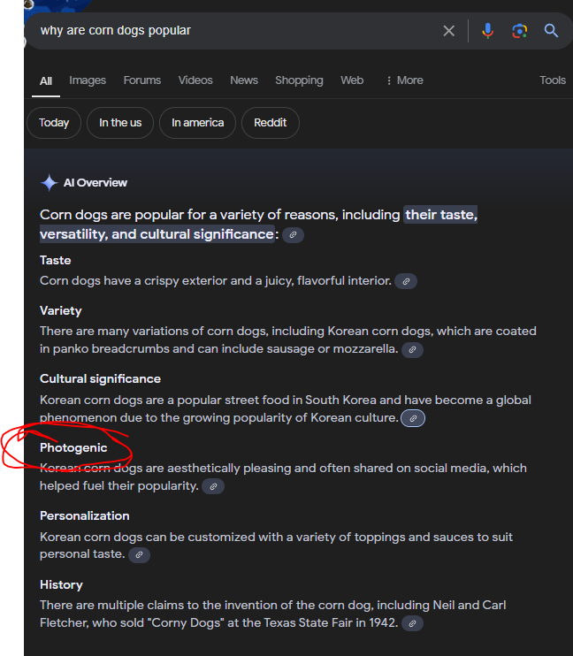Screen dimensions: 573x656
Task: Switch to the News tab
Action: 244,80
